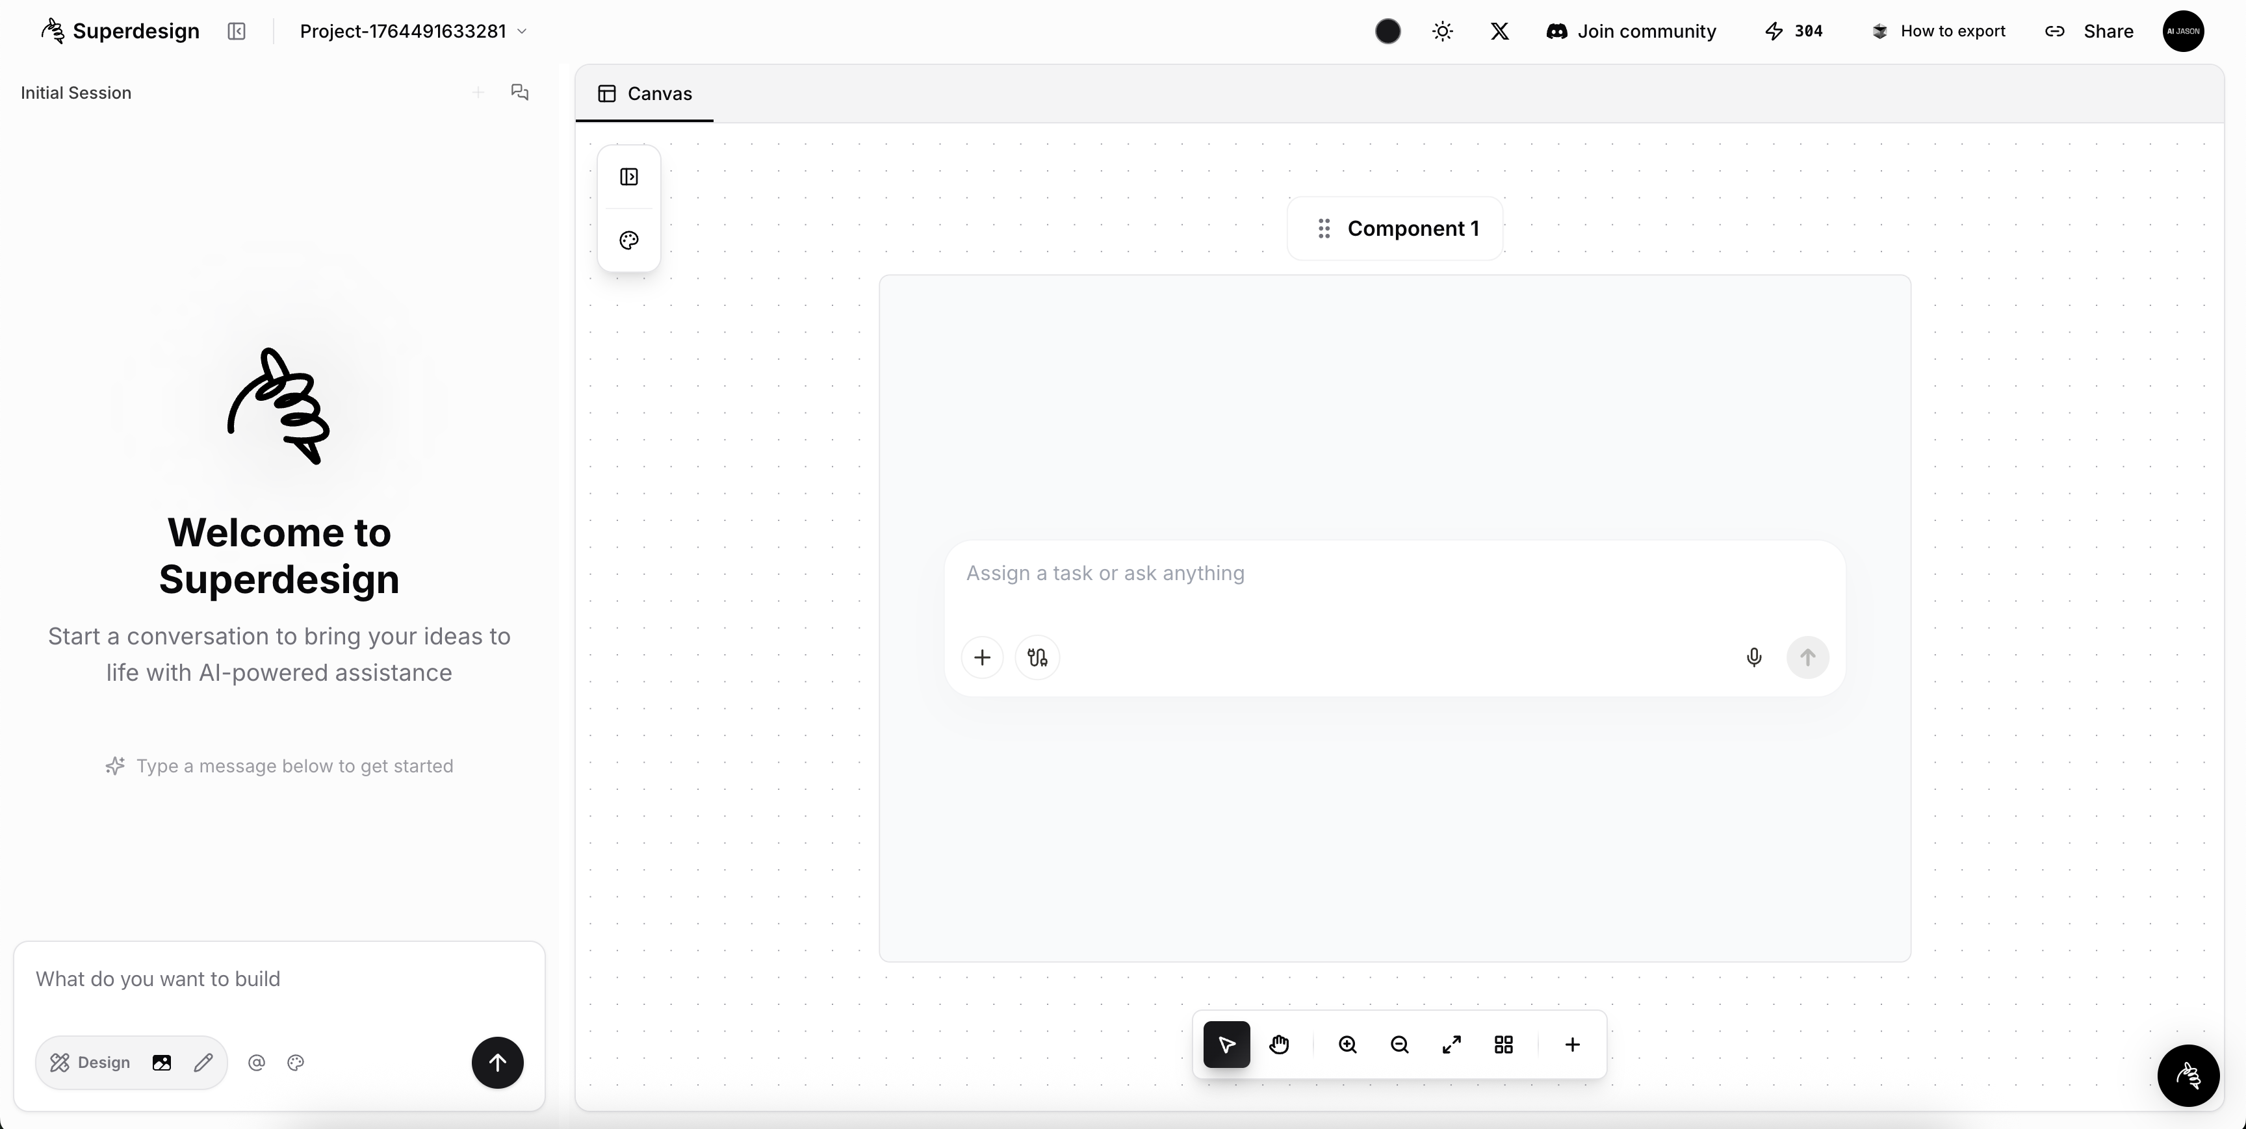
Task: Select the hand pan tool
Action: coord(1278,1045)
